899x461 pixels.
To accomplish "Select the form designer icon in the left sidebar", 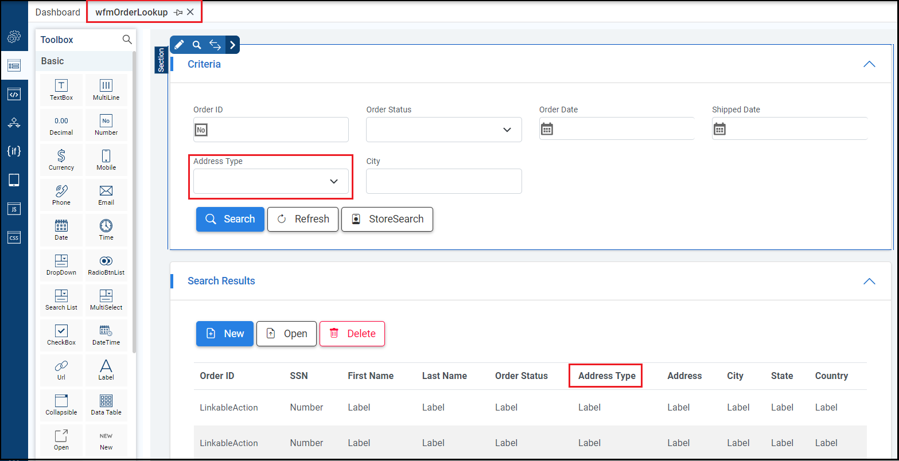I will [14, 65].
